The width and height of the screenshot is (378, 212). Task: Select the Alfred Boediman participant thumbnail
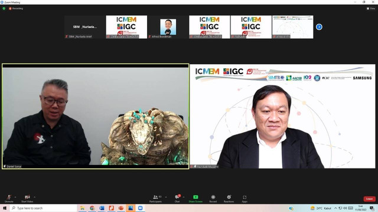168,27
